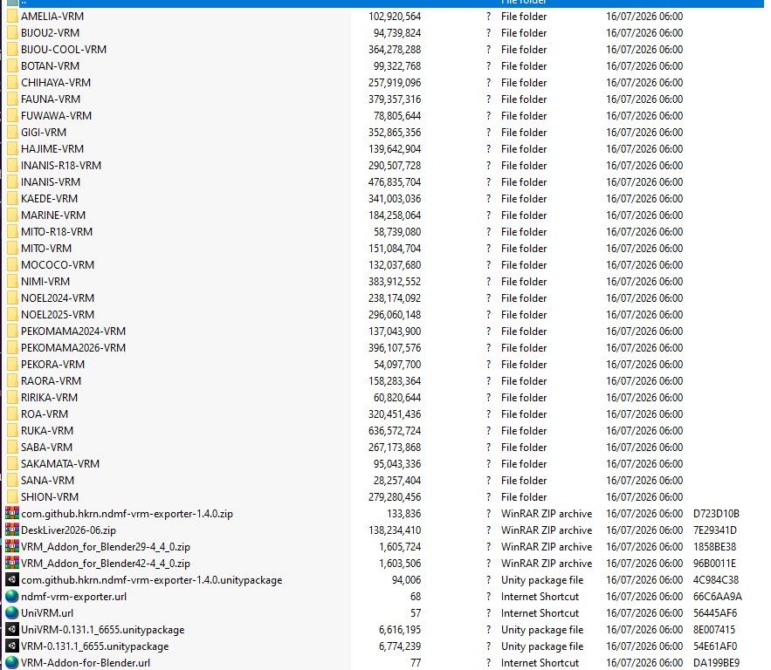Click the AMELIA-VRM folder icon
Viewport: 771px width, 670px height.
(12, 17)
